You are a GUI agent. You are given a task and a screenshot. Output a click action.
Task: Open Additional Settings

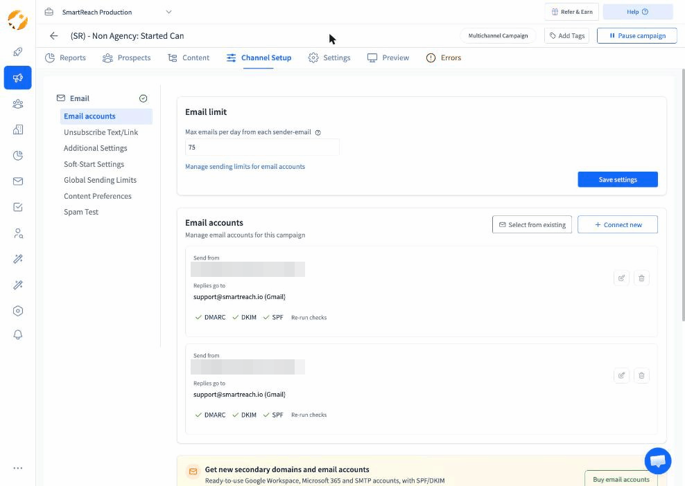(95, 148)
